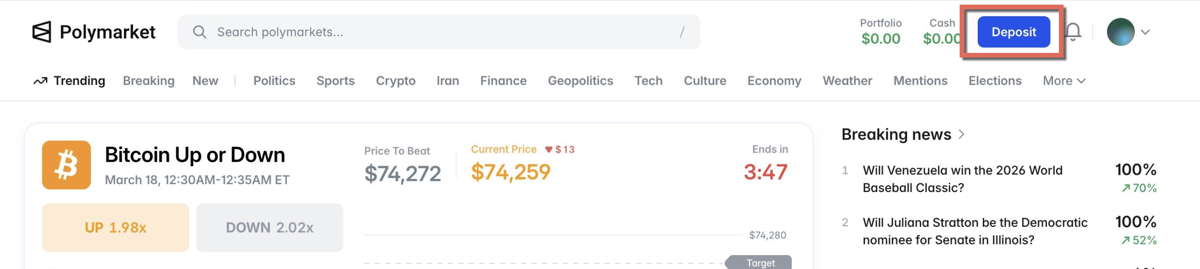Switch to the Crypto tab
The width and height of the screenshot is (1200, 269).
[395, 81]
